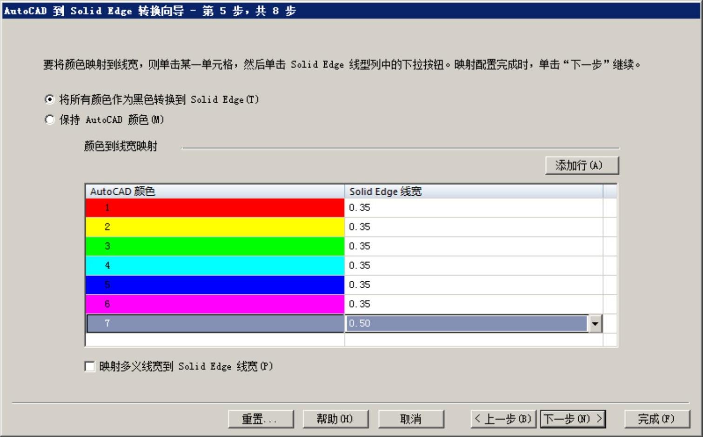This screenshot has height=437, width=703.
Task: Click the 0.35 line width for color 5
Action: [x=474, y=285]
